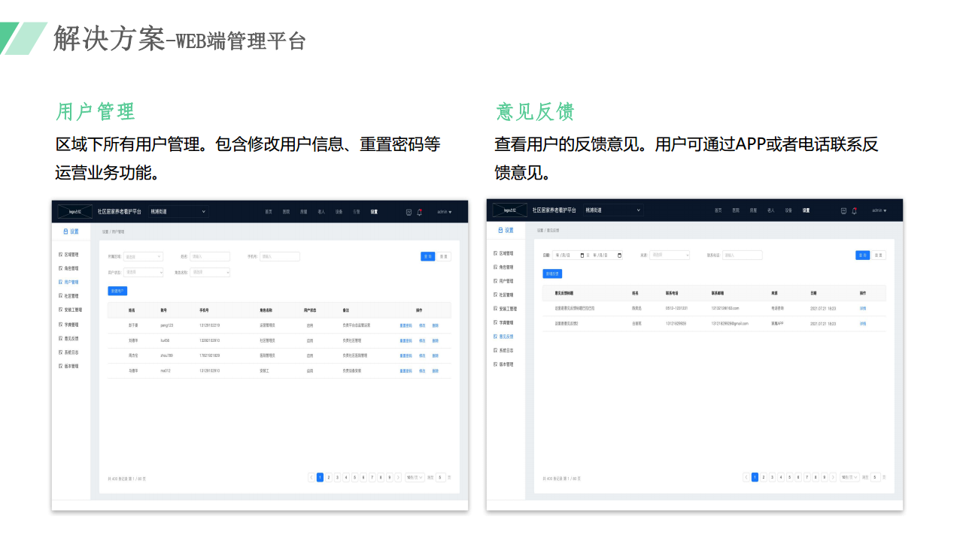Click 删除 for account zhou789

pos(435,355)
